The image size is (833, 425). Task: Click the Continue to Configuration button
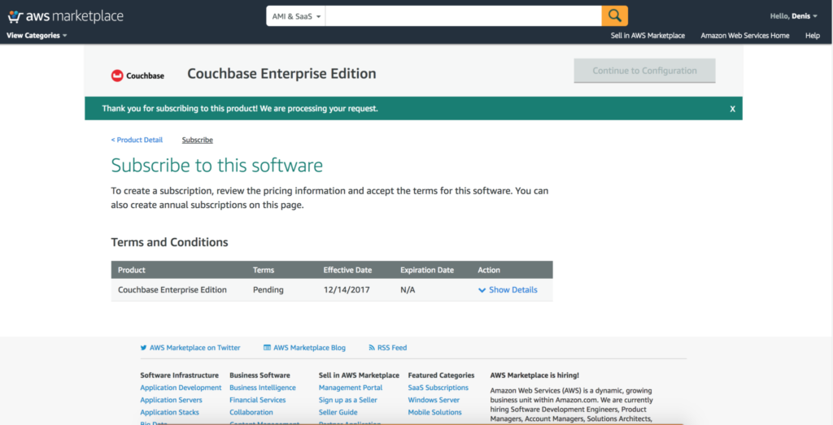pyautogui.click(x=644, y=71)
